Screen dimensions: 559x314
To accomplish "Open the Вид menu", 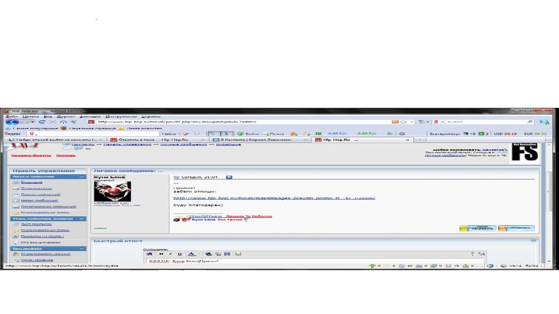I will [48, 116].
